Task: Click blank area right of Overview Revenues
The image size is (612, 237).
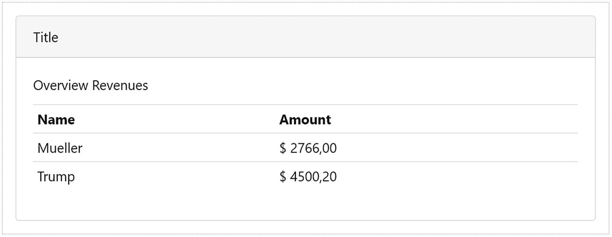Action: click(344, 85)
